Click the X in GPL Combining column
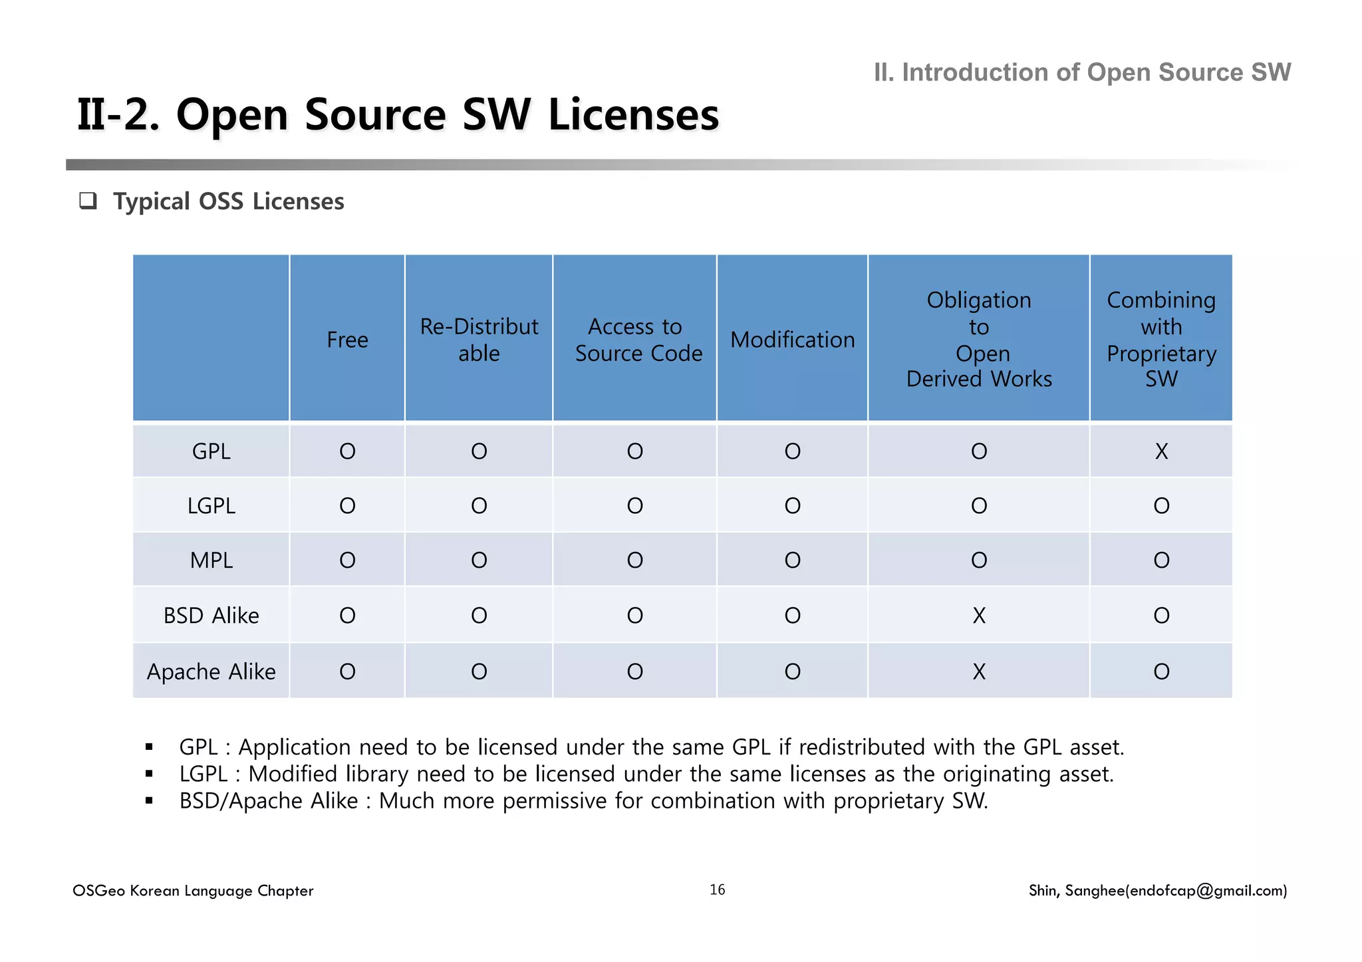The width and height of the screenshot is (1362, 962). (1161, 451)
